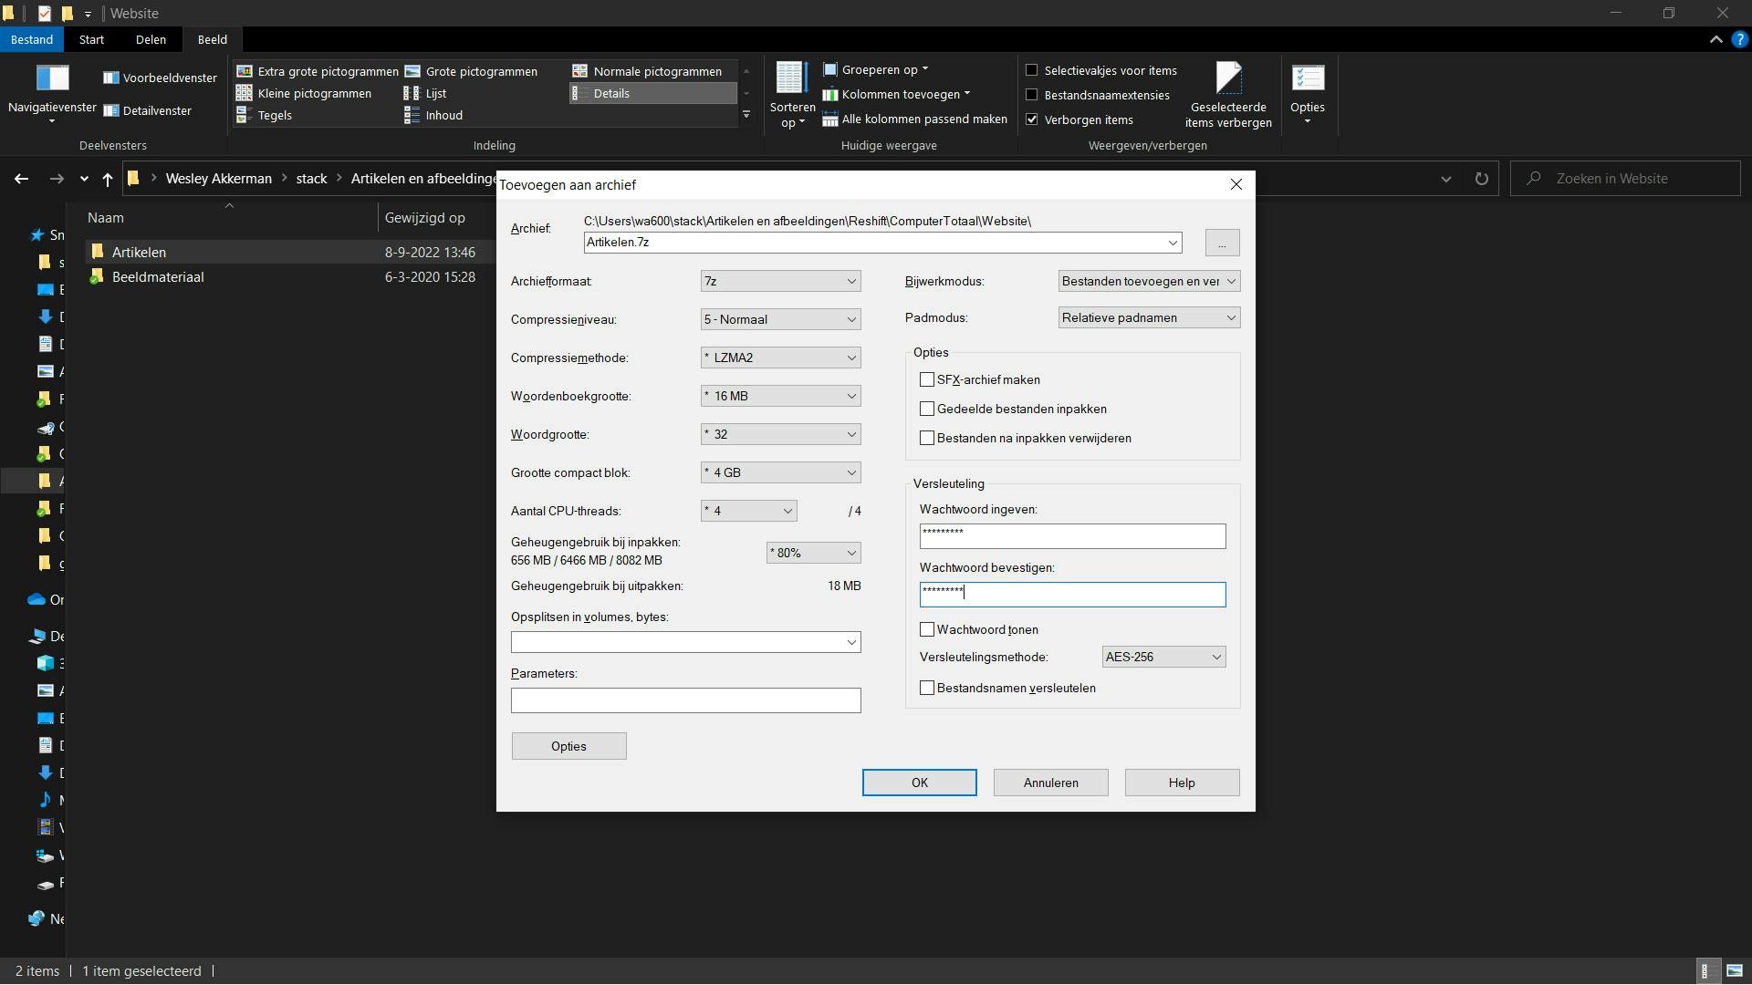Check Bestandsnamen versleutelen option
Viewport: 1752px width, 985px height.
[x=927, y=688]
